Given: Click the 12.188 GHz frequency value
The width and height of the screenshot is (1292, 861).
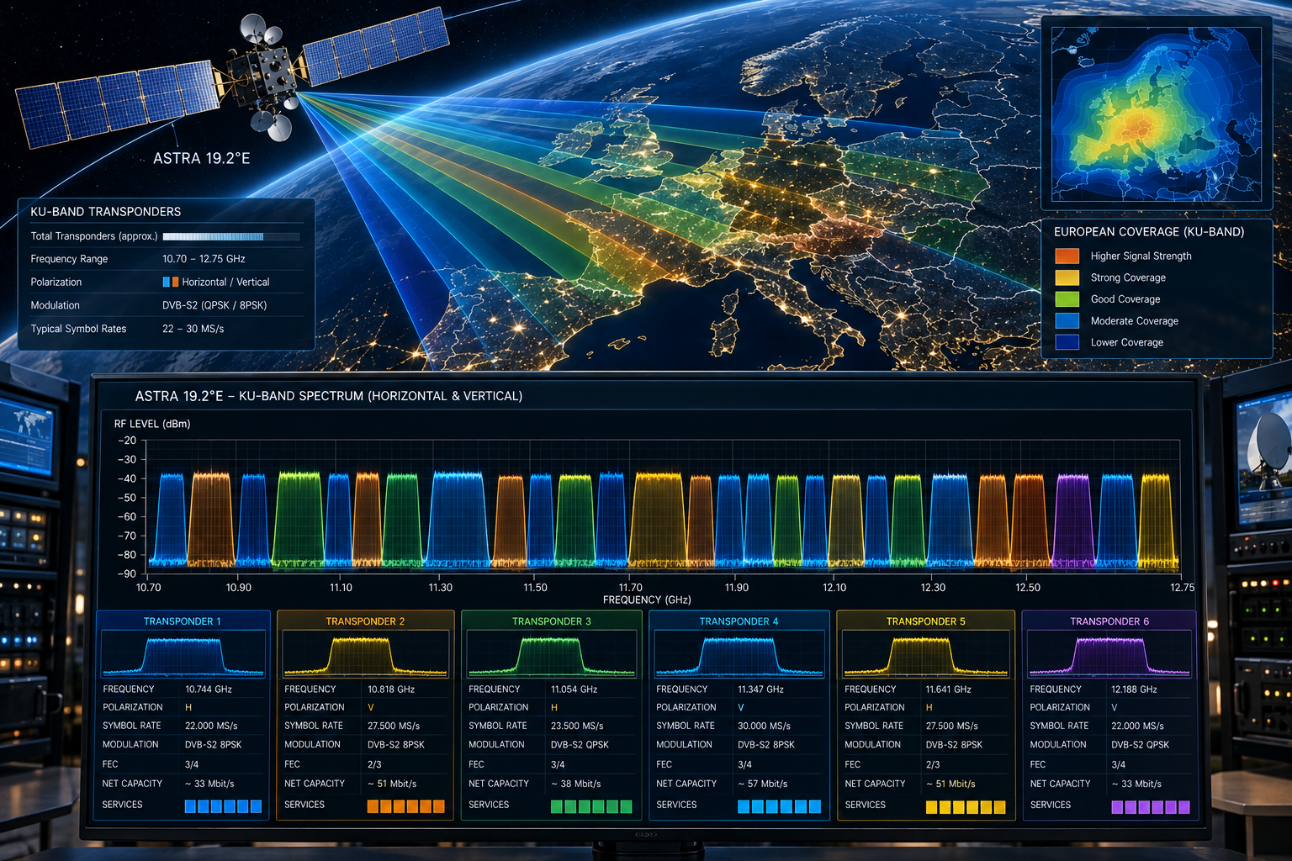Looking at the screenshot, I should pos(1135,689).
